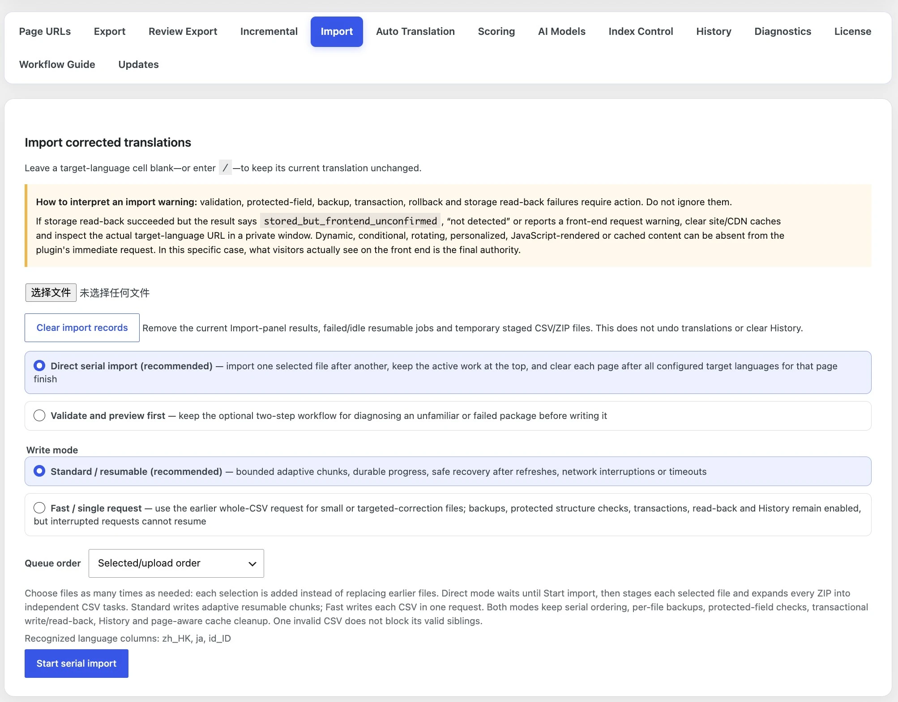The height and width of the screenshot is (702, 898).
Task: Go to the Updates tab
Action: click(138, 64)
